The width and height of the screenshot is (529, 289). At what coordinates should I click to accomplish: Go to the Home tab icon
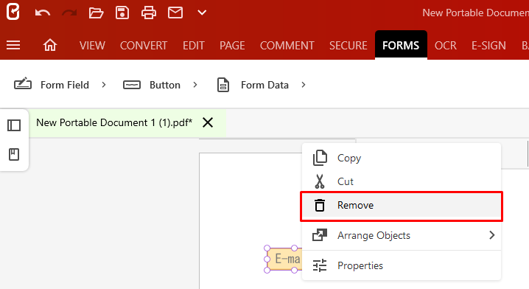[x=50, y=45]
